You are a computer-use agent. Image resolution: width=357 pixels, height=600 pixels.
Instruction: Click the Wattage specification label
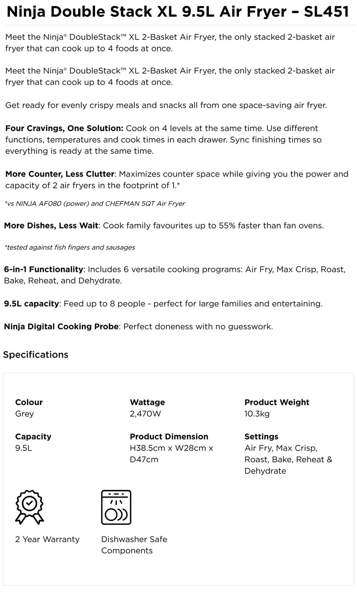(x=147, y=402)
